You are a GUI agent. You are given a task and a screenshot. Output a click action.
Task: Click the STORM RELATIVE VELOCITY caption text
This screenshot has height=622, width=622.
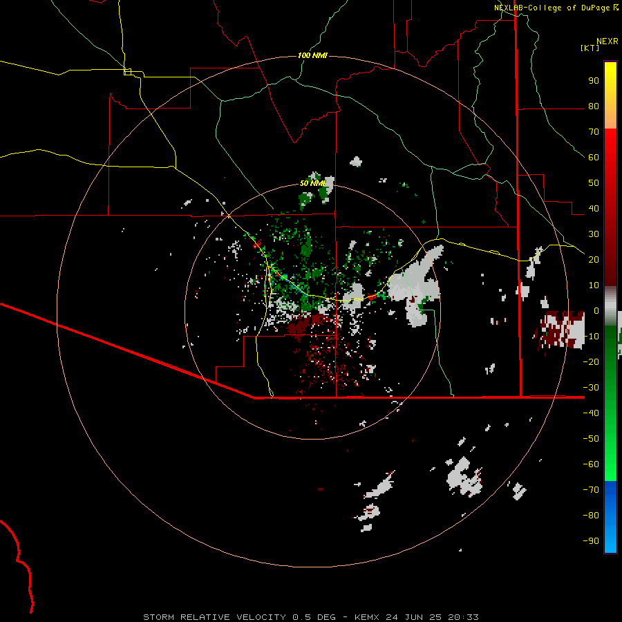coord(216,617)
